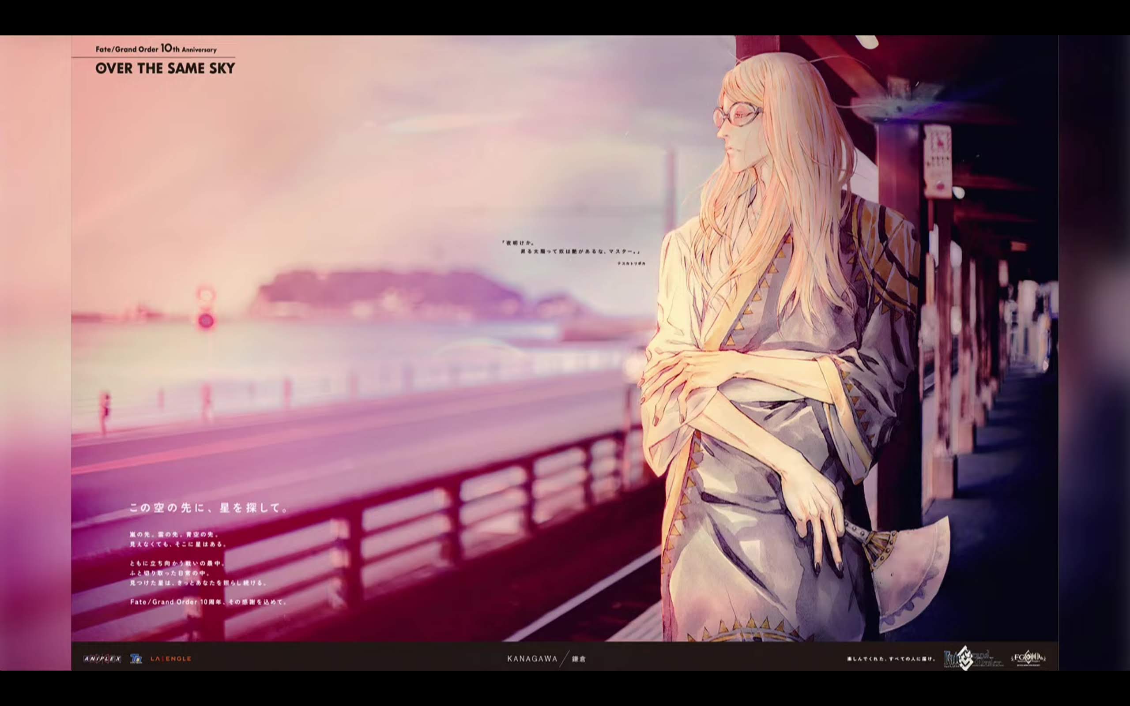This screenshot has width=1130, height=706.
Task: Click the ANIPLEX logo
Action: (102, 659)
